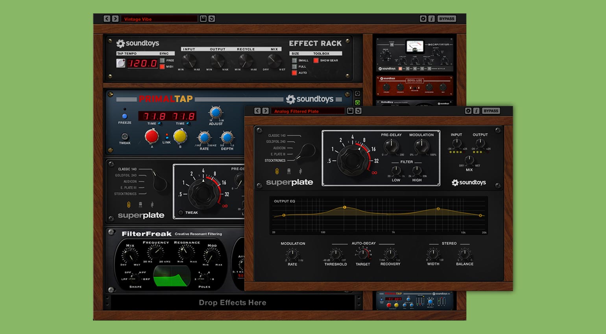Viewport: 606px width, 334px height.
Task: Click AUTO-DECAY THRESHOLD knob
Action: tap(336, 255)
